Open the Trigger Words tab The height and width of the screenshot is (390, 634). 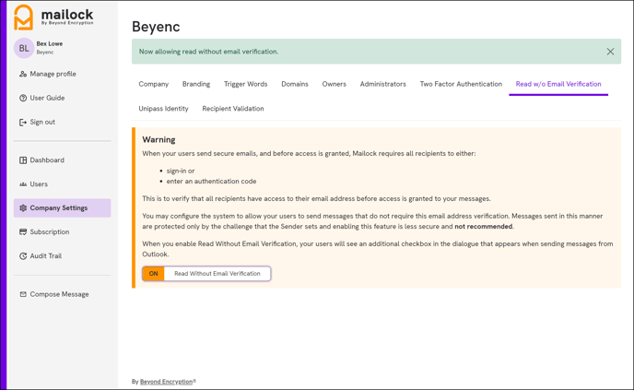click(245, 84)
